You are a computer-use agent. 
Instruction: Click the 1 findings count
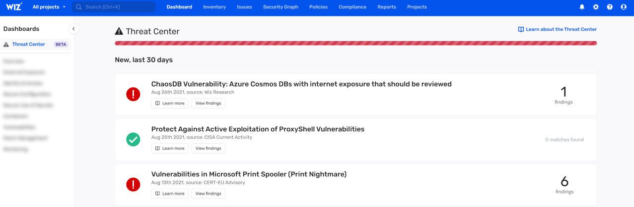coord(564,95)
